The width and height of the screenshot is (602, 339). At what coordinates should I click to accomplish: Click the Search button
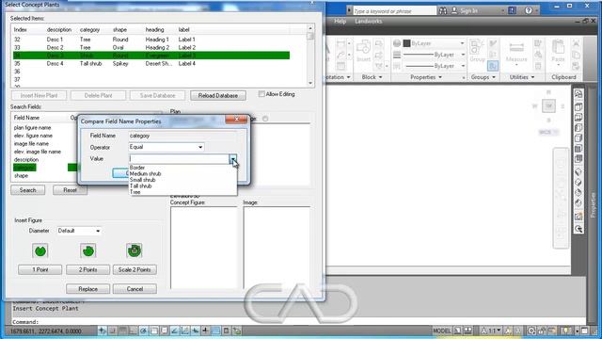point(27,190)
